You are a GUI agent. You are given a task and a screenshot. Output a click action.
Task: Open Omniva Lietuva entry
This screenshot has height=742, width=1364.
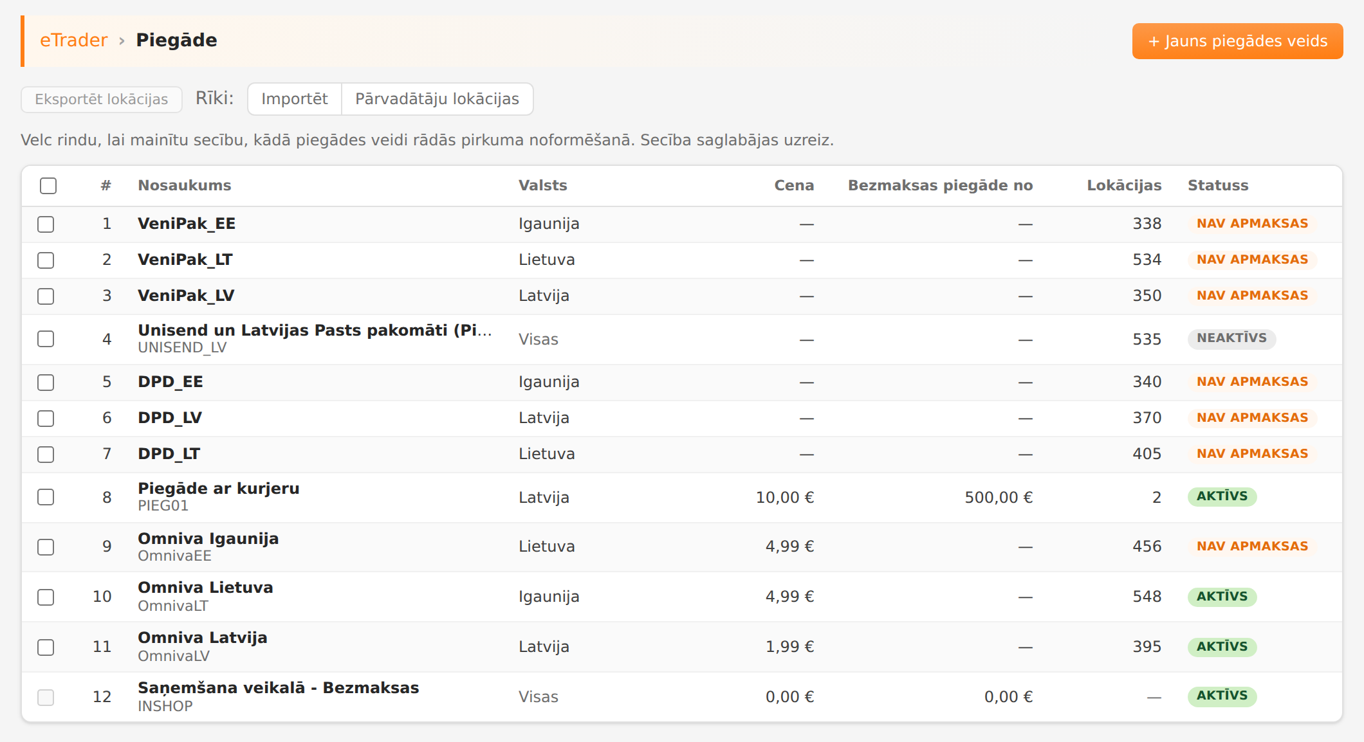click(205, 588)
